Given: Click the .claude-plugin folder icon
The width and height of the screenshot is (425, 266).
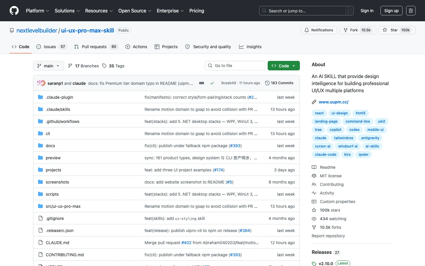Looking at the screenshot, I should (40, 97).
